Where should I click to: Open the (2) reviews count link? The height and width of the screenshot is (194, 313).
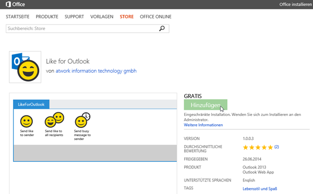point(276,147)
